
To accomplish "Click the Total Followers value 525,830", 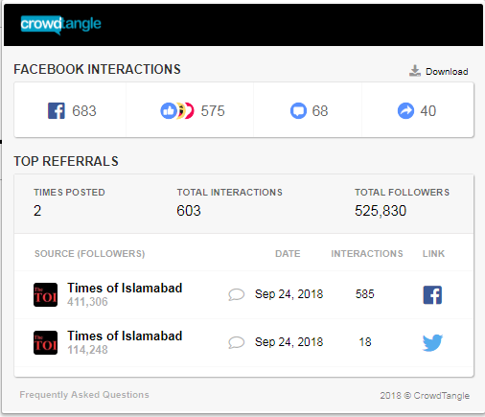I will pyautogui.click(x=381, y=211).
